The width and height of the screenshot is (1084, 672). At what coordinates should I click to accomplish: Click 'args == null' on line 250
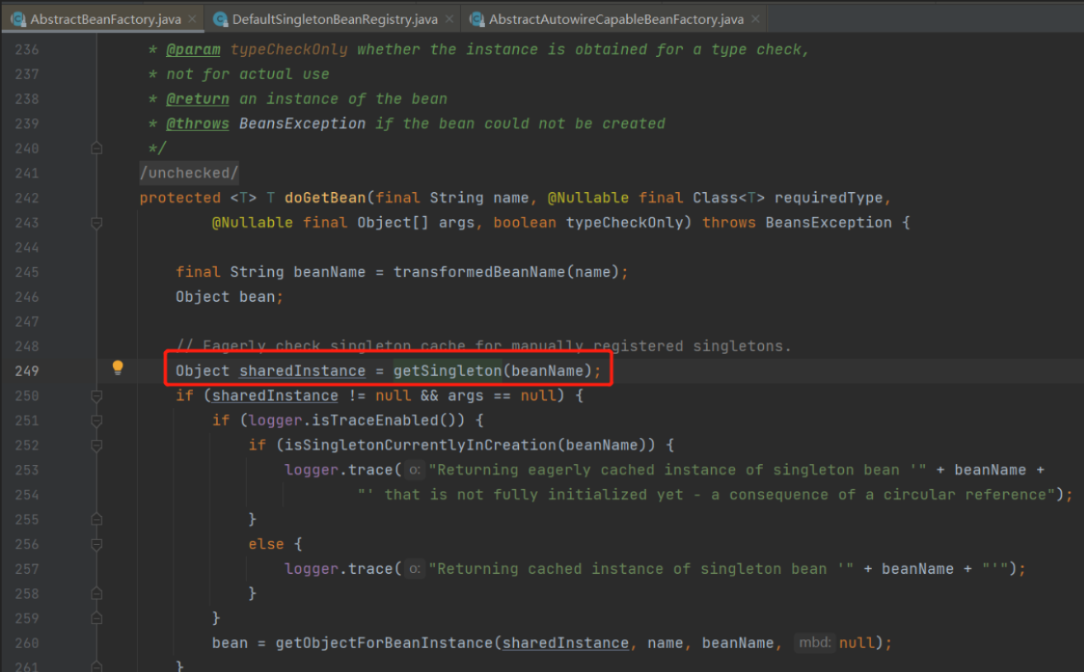(x=502, y=396)
